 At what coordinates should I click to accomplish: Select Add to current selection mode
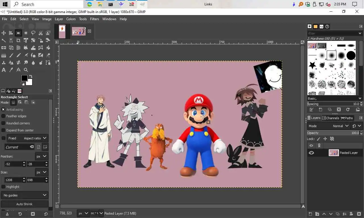[x=20, y=102]
